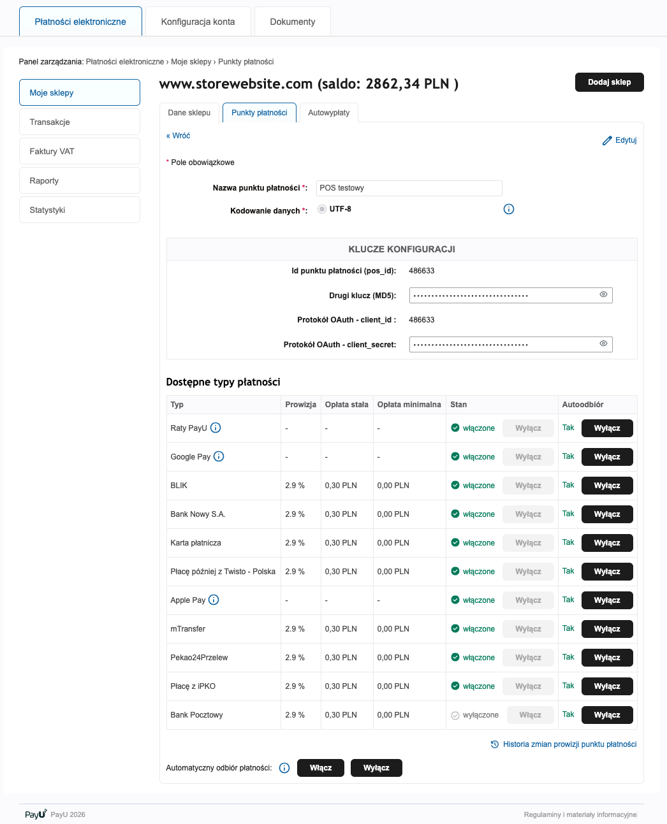Open the Autowypłaty tab
667x824 pixels.
click(x=328, y=113)
